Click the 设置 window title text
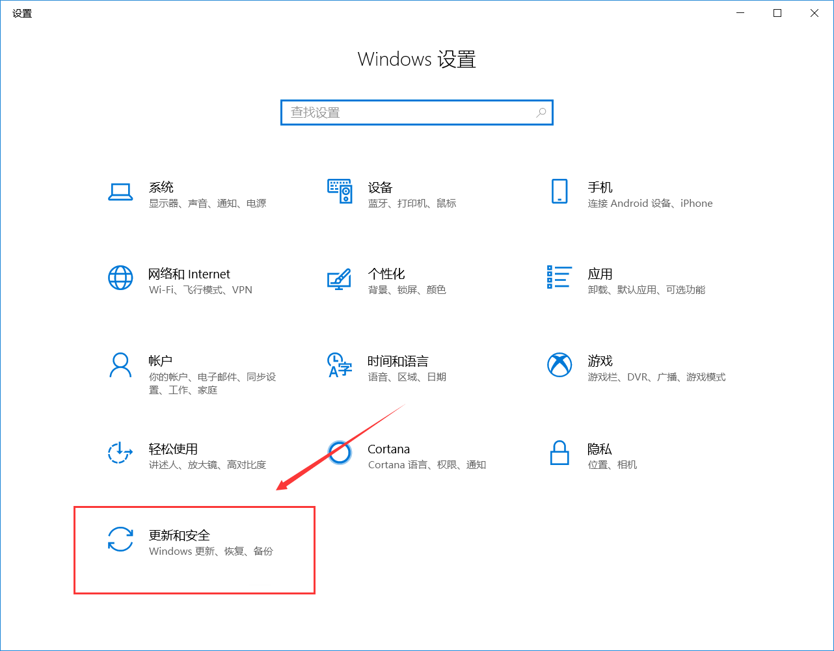 [22, 13]
